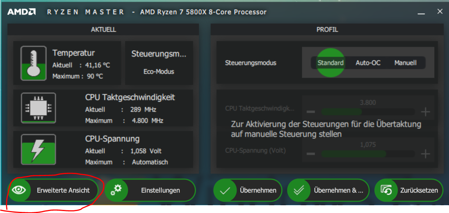Image resolution: width=449 pixels, height=213 pixels.
Task: Click the AKTUELL panel header
Action: (x=103, y=30)
